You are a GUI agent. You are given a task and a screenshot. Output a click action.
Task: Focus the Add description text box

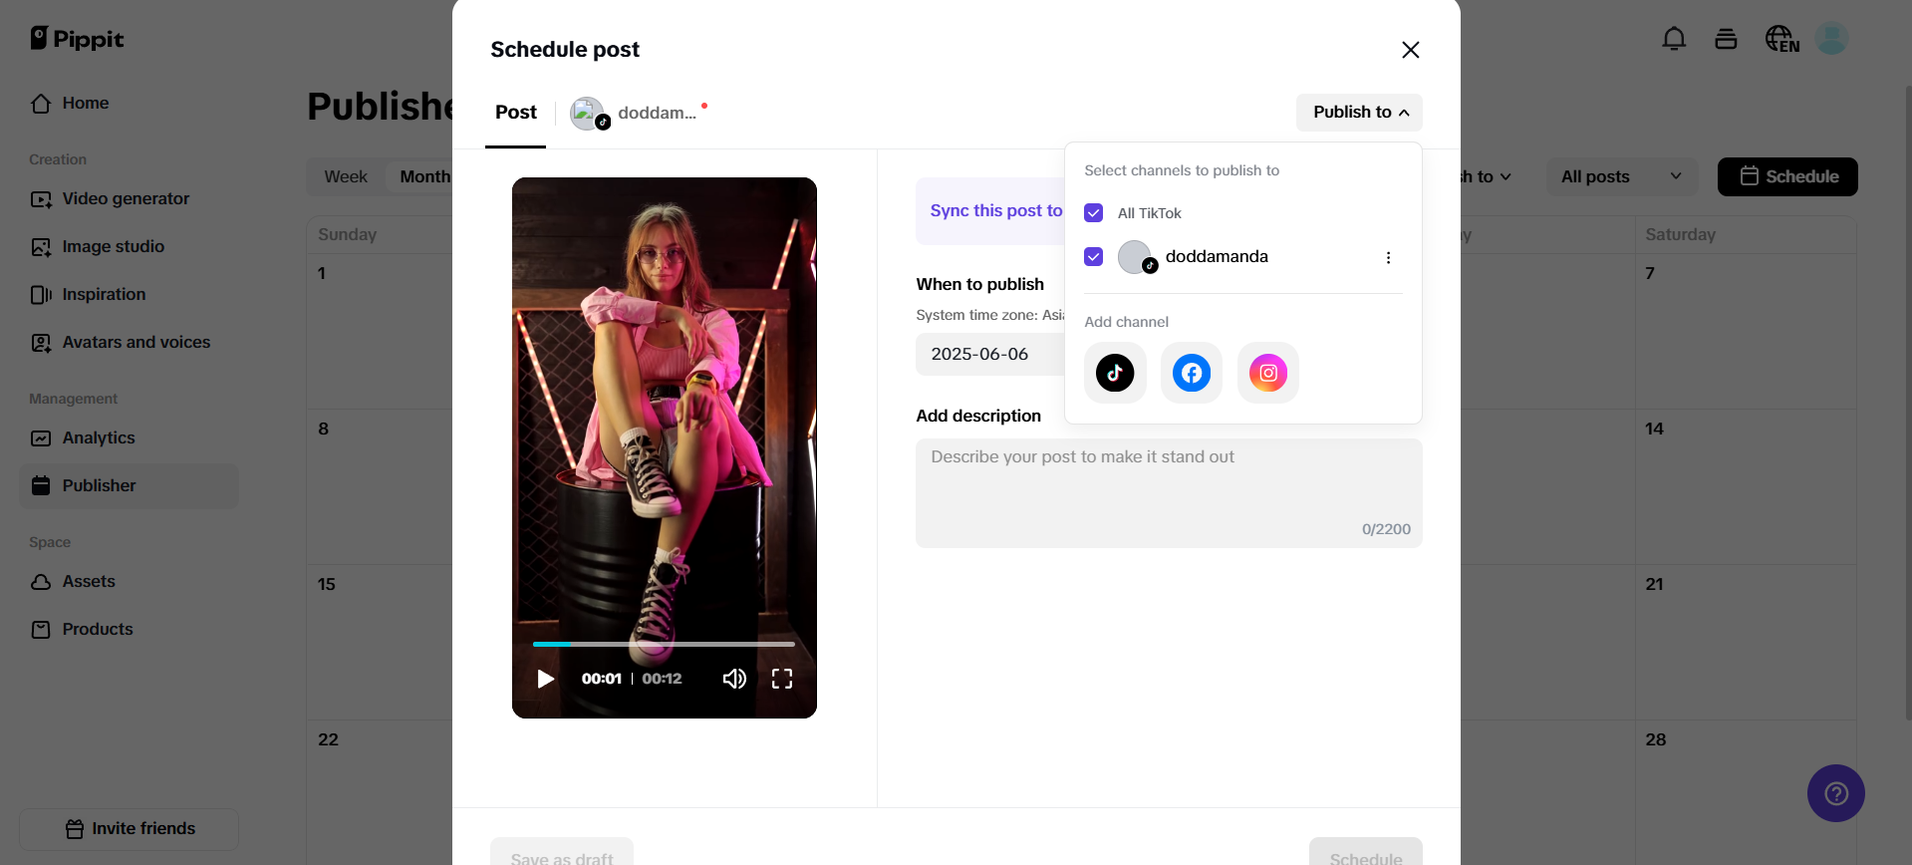tap(1169, 492)
